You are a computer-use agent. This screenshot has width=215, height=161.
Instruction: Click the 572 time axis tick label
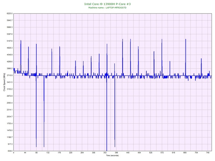[162, 153]
